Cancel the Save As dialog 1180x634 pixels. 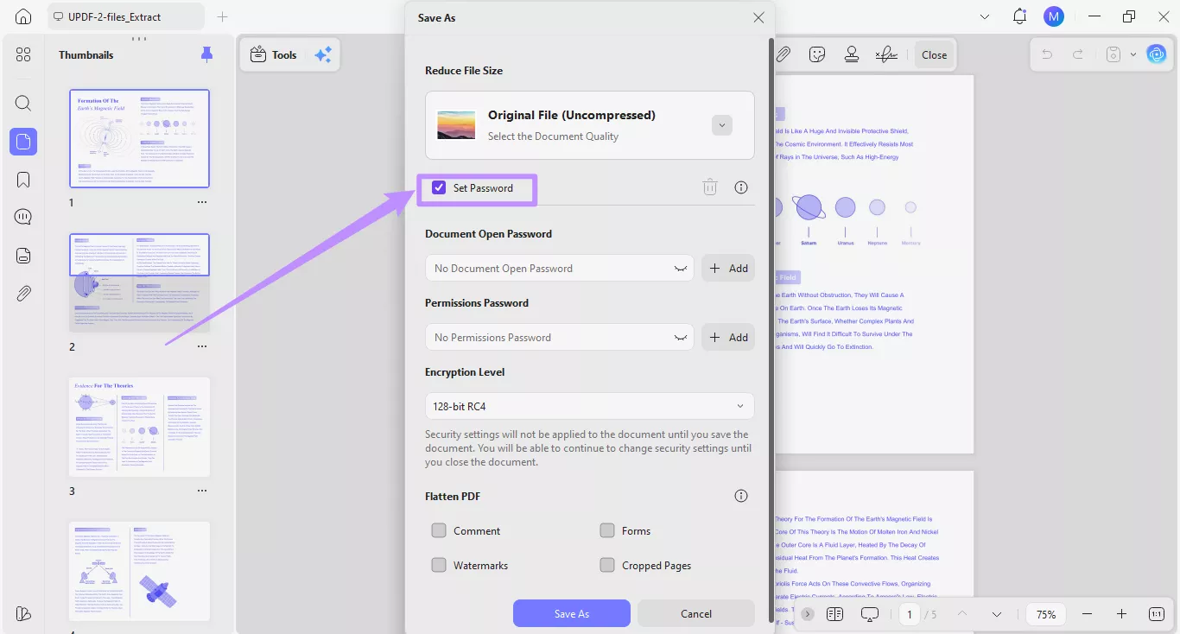[695, 613]
